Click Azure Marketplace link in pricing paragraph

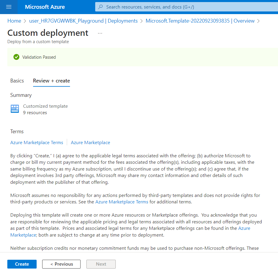click(x=244, y=228)
